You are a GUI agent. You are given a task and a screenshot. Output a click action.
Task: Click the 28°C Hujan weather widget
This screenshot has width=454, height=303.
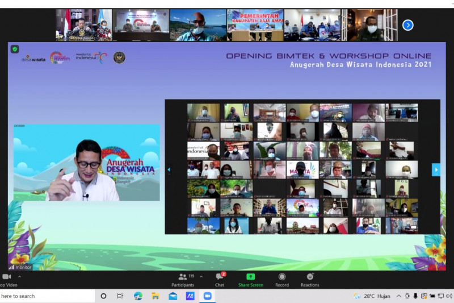[372, 296]
